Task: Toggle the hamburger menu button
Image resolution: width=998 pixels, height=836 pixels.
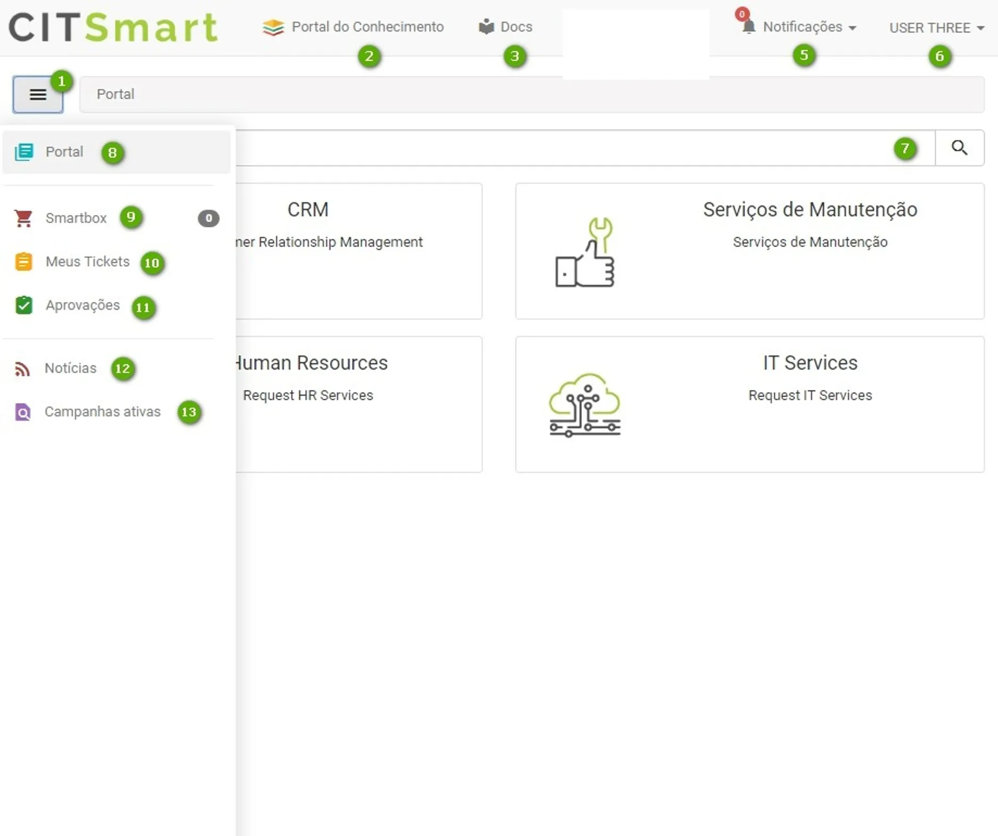Action: point(38,95)
